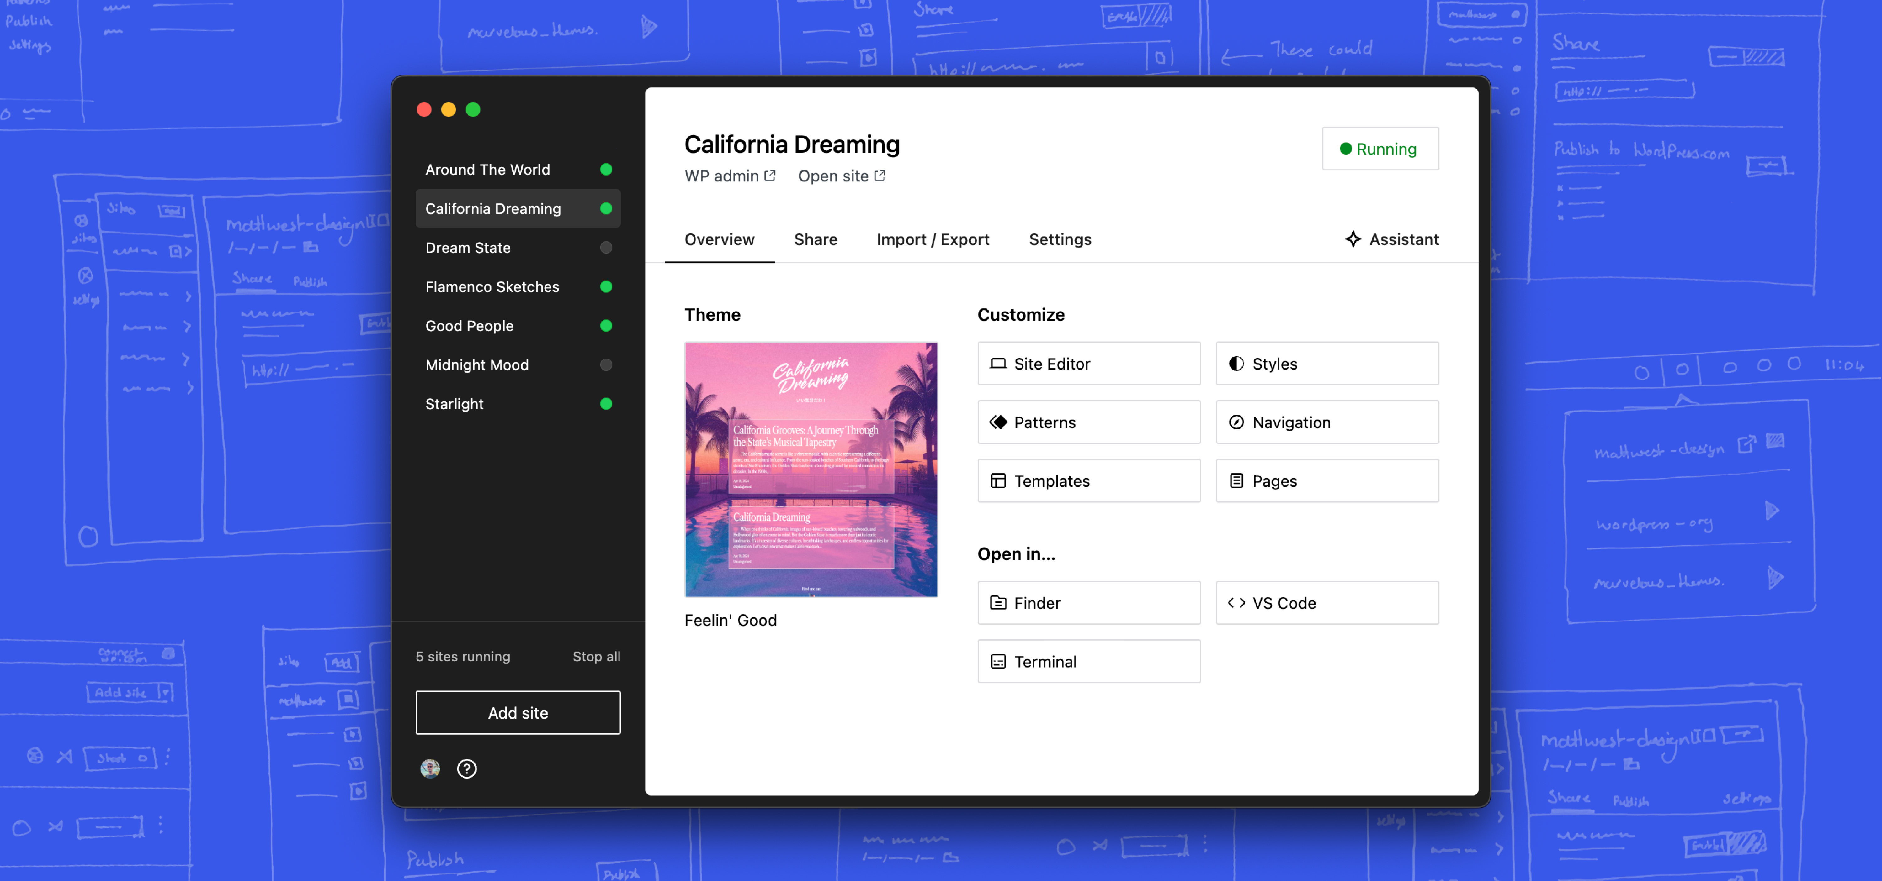The width and height of the screenshot is (1882, 881).
Task: Toggle Dream State stopped indicator
Action: (x=606, y=248)
